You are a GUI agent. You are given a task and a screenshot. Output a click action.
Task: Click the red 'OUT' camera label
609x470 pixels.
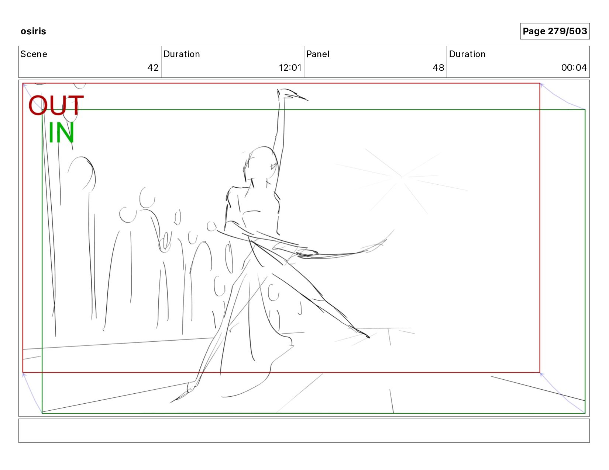point(56,105)
